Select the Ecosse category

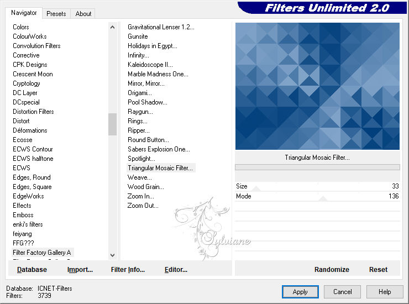pyautogui.click(x=23, y=140)
